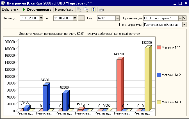Viewport: 189px width, 119px height.
Task: Click the Гистограмма объемная chart type field
Action: coord(163,25)
